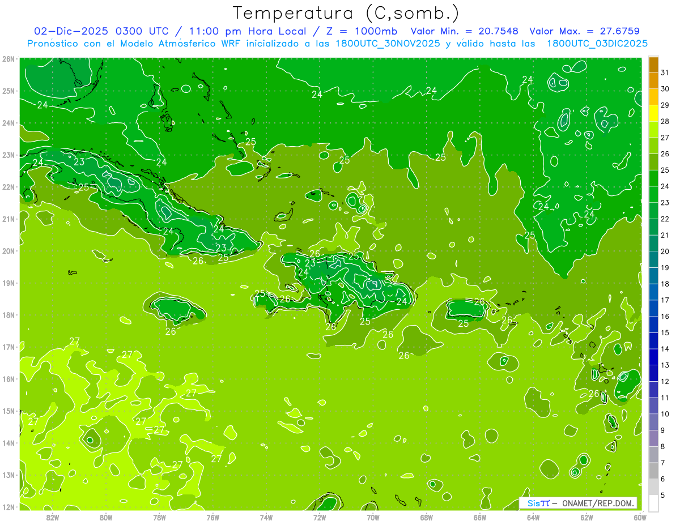The image size is (680, 525).
Task: Click the longitude label 80W
Action: (106, 517)
